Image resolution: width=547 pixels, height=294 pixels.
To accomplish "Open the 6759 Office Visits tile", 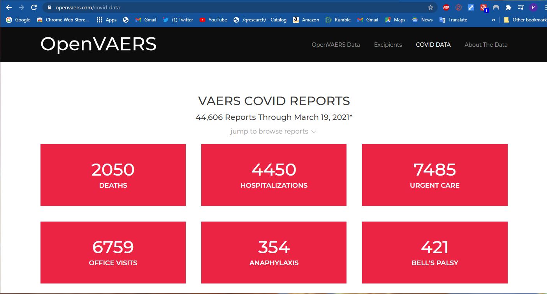I will [x=113, y=252].
